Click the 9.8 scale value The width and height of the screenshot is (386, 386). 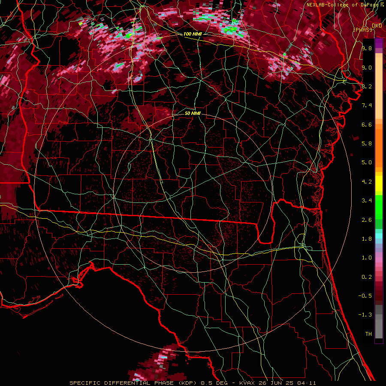[367, 48]
